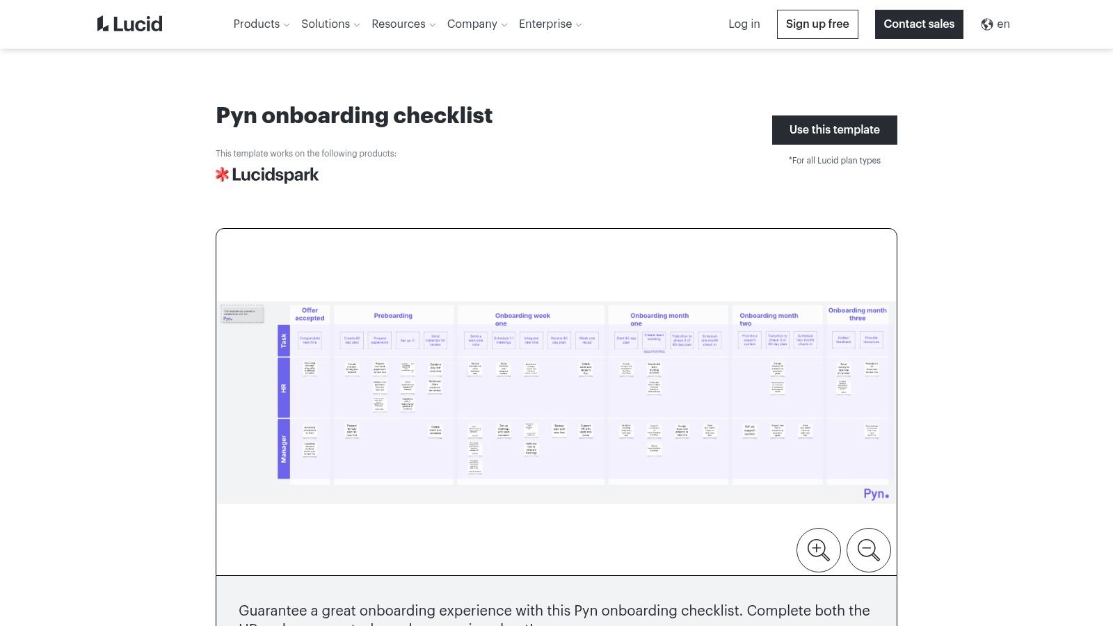
Task: Click the Contact sales button
Action: pos(919,24)
